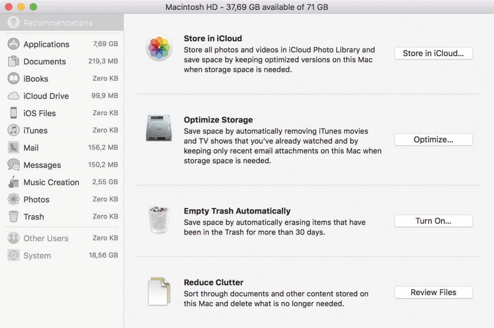Click the colorful Photos icon beside Store in iCloud
This screenshot has width=494, height=328.
159,47
